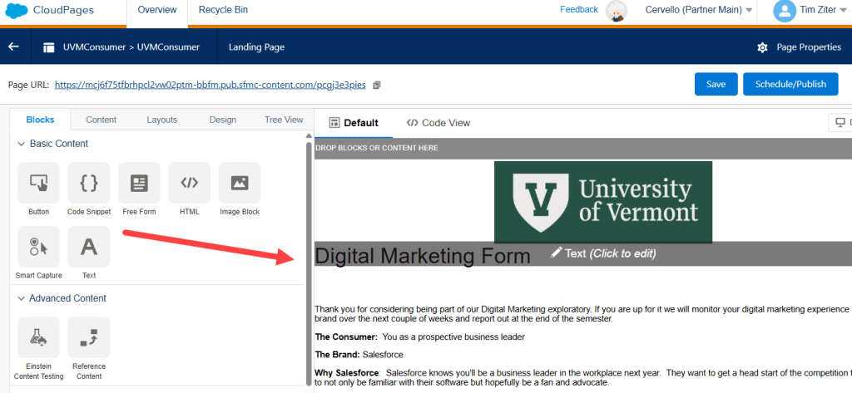852x393 pixels.
Task: Choose the Free Form block
Action: click(x=139, y=183)
